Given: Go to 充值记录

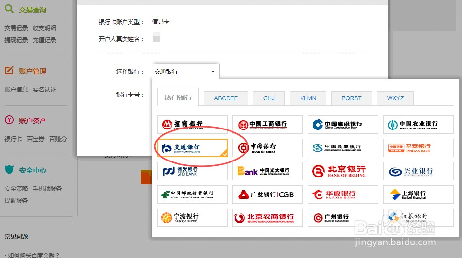Looking at the screenshot, I should click(x=44, y=40).
